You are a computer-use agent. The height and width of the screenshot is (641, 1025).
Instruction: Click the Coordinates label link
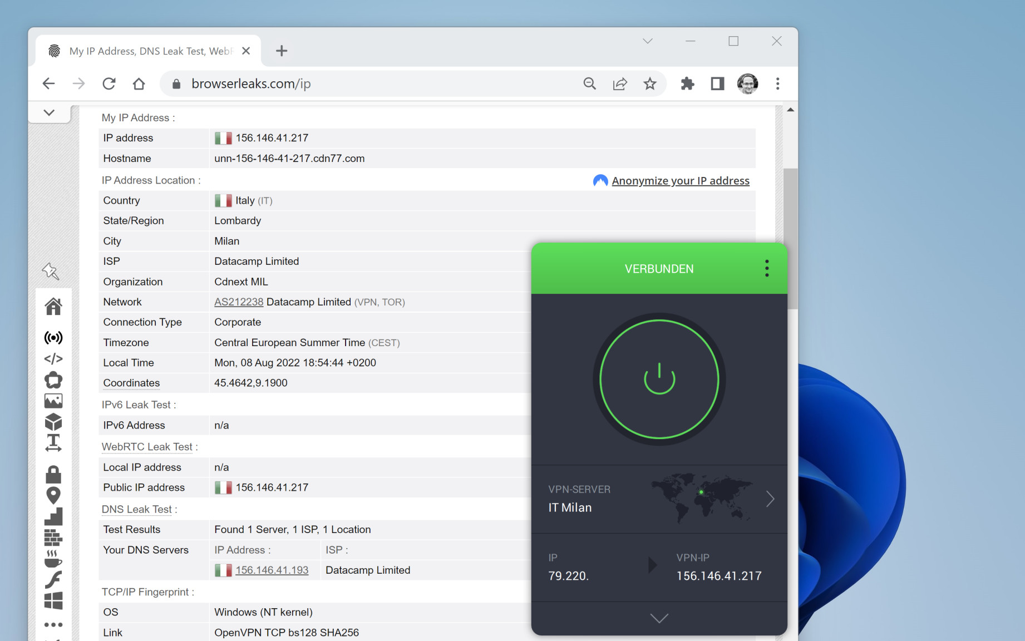click(x=131, y=383)
